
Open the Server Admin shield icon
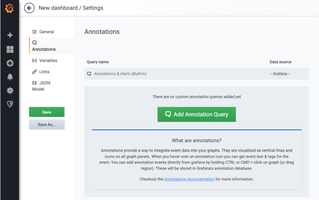[10, 104]
